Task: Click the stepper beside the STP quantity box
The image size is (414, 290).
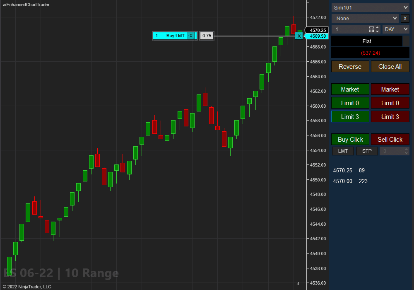Action: pos(407,151)
